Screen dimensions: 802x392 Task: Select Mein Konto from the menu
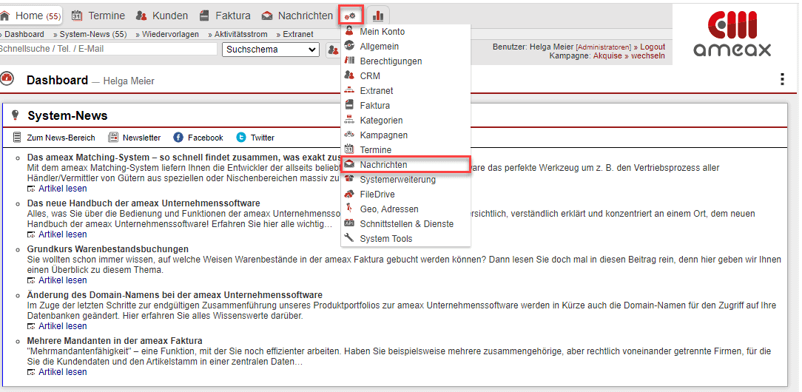click(382, 32)
